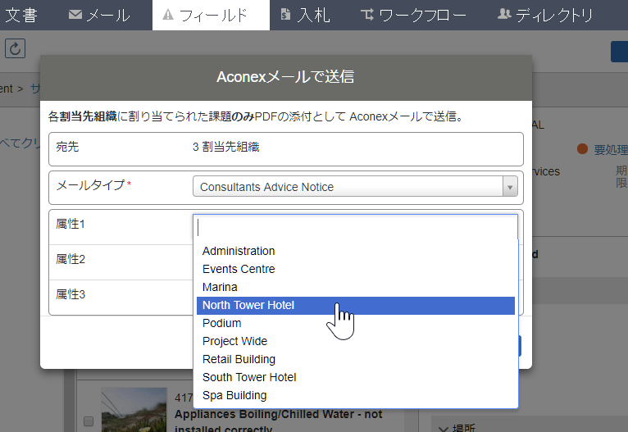Select Events Centre option

point(355,269)
